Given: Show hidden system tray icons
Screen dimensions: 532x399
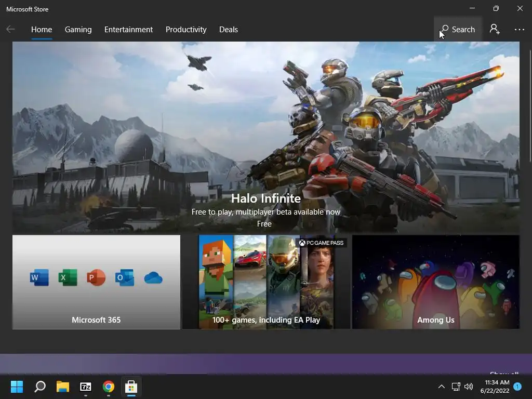Looking at the screenshot, I should pyautogui.click(x=442, y=387).
